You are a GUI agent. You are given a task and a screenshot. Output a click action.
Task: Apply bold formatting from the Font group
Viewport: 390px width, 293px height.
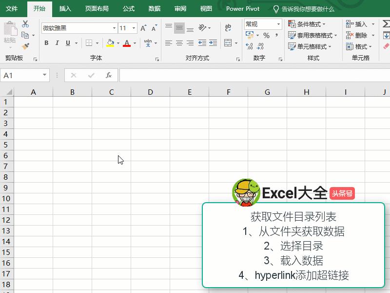47,43
